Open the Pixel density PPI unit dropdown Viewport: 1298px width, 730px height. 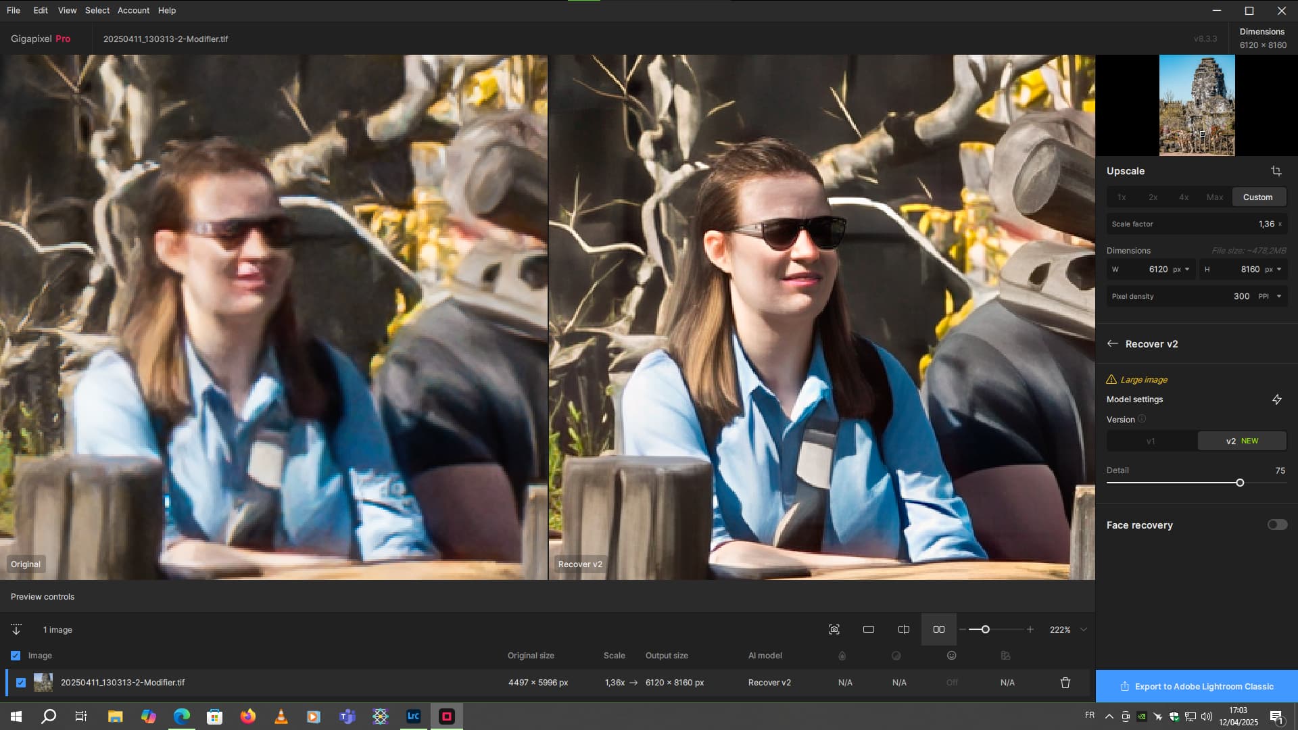click(1278, 296)
